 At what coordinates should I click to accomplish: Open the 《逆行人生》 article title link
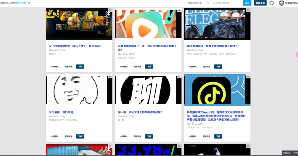[x=75, y=46]
